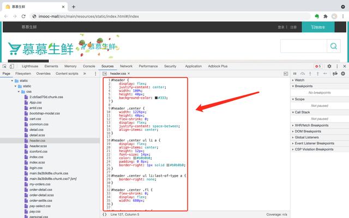Click the #333 color swatch
Image resolution: width=349 pixels, height=218 pixels.
tap(157, 98)
